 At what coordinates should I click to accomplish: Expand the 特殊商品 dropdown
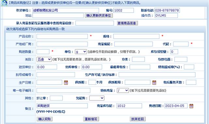[123, 90]
